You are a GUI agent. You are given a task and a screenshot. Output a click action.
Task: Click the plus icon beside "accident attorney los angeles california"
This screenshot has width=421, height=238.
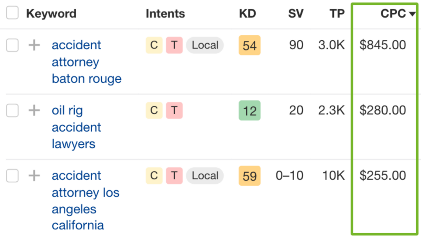(34, 176)
